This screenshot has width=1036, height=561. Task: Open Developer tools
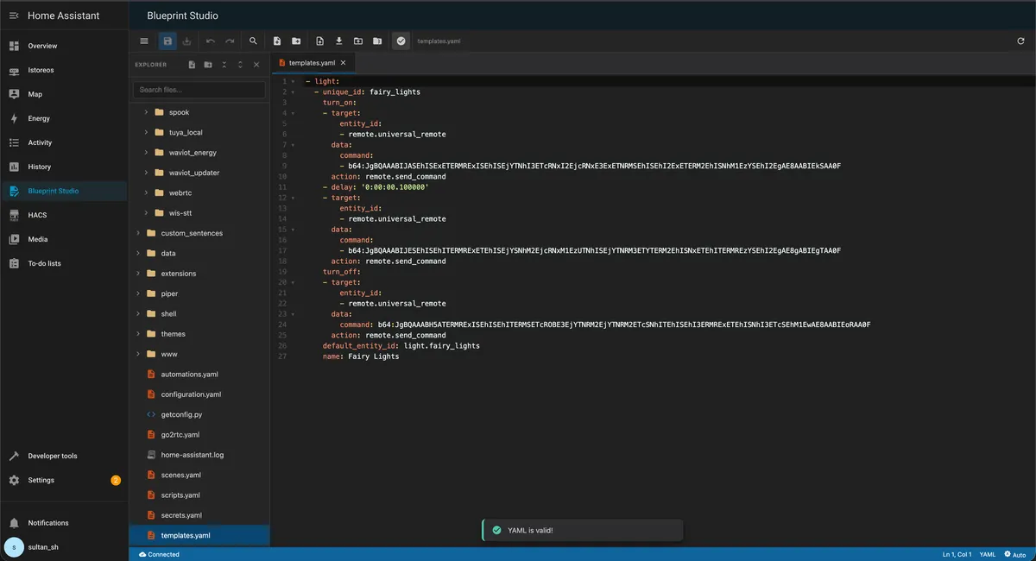pyautogui.click(x=64, y=456)
